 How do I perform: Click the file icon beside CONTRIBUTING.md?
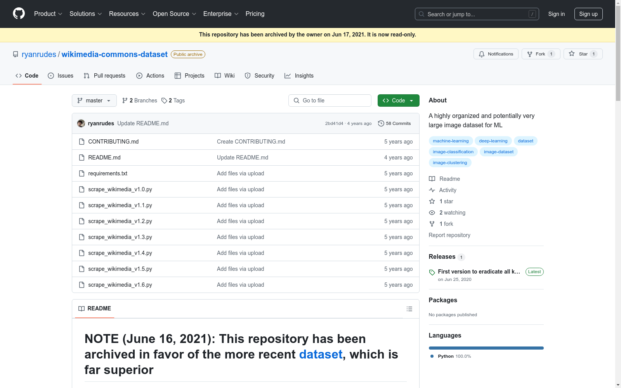[x=82, y=142]
